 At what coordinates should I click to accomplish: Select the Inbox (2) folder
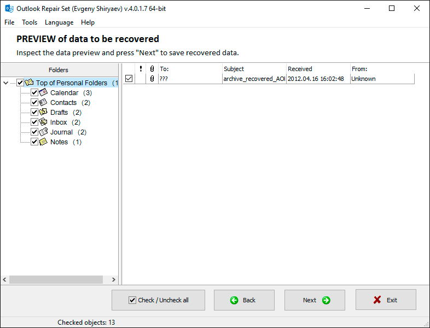tap(65, 122)
